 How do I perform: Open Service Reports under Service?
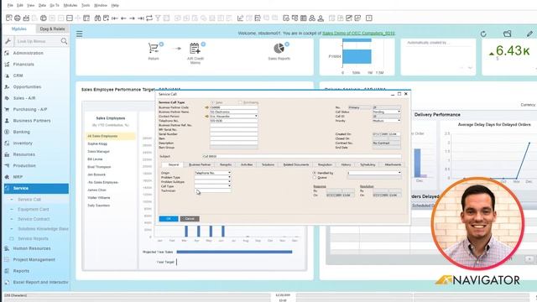point(33,238)
